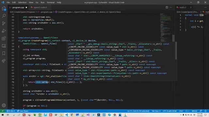Close the mathcl tab in right editor
Viewport: 209px width, 117px height.
pos(191,7)
